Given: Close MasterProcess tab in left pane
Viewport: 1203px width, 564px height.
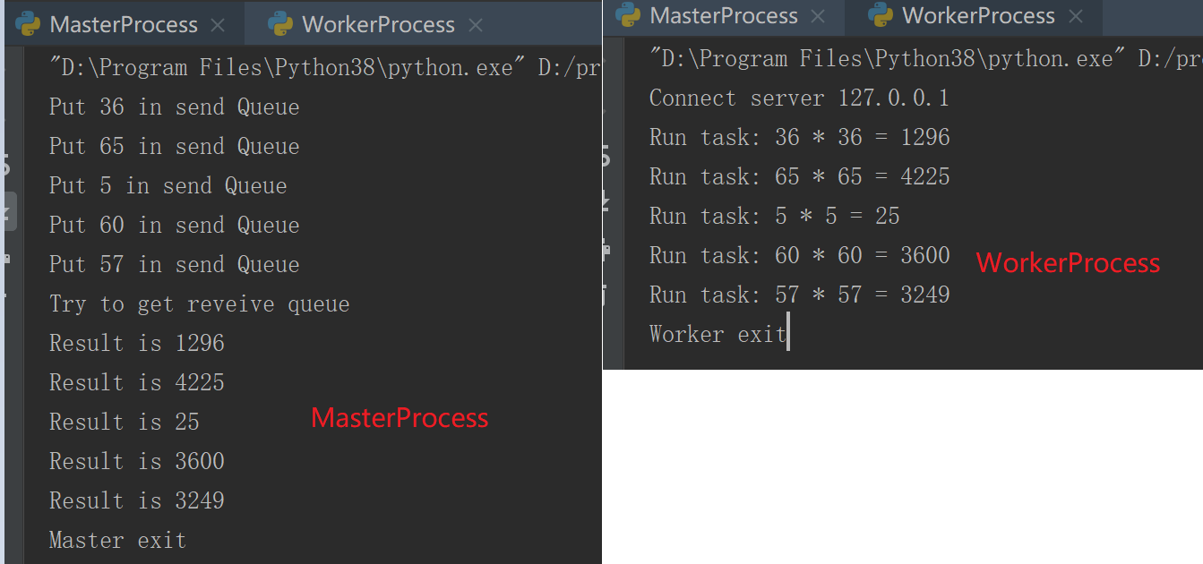Looking at the screenshot, I should (x=218, y=25).
